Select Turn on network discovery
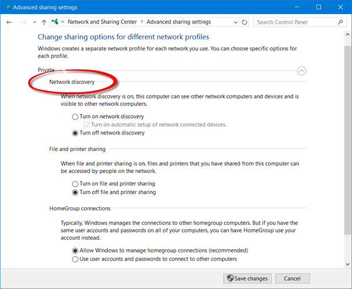 tap(75, 117)
